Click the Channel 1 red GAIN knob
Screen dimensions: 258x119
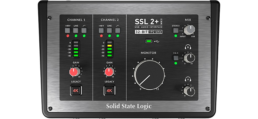pos(75,72)
